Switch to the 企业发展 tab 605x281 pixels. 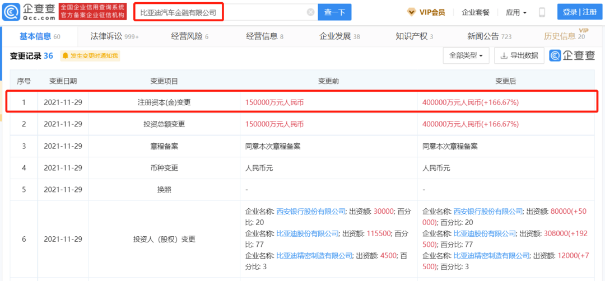339,36
